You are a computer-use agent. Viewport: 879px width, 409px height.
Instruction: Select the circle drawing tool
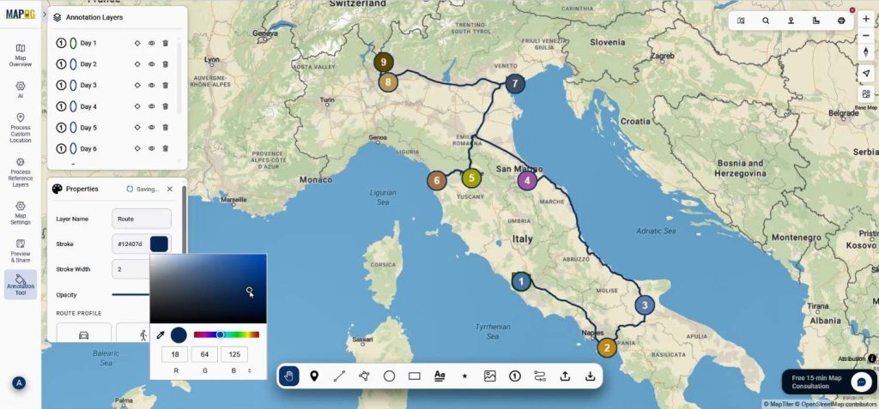pos(389,376)
